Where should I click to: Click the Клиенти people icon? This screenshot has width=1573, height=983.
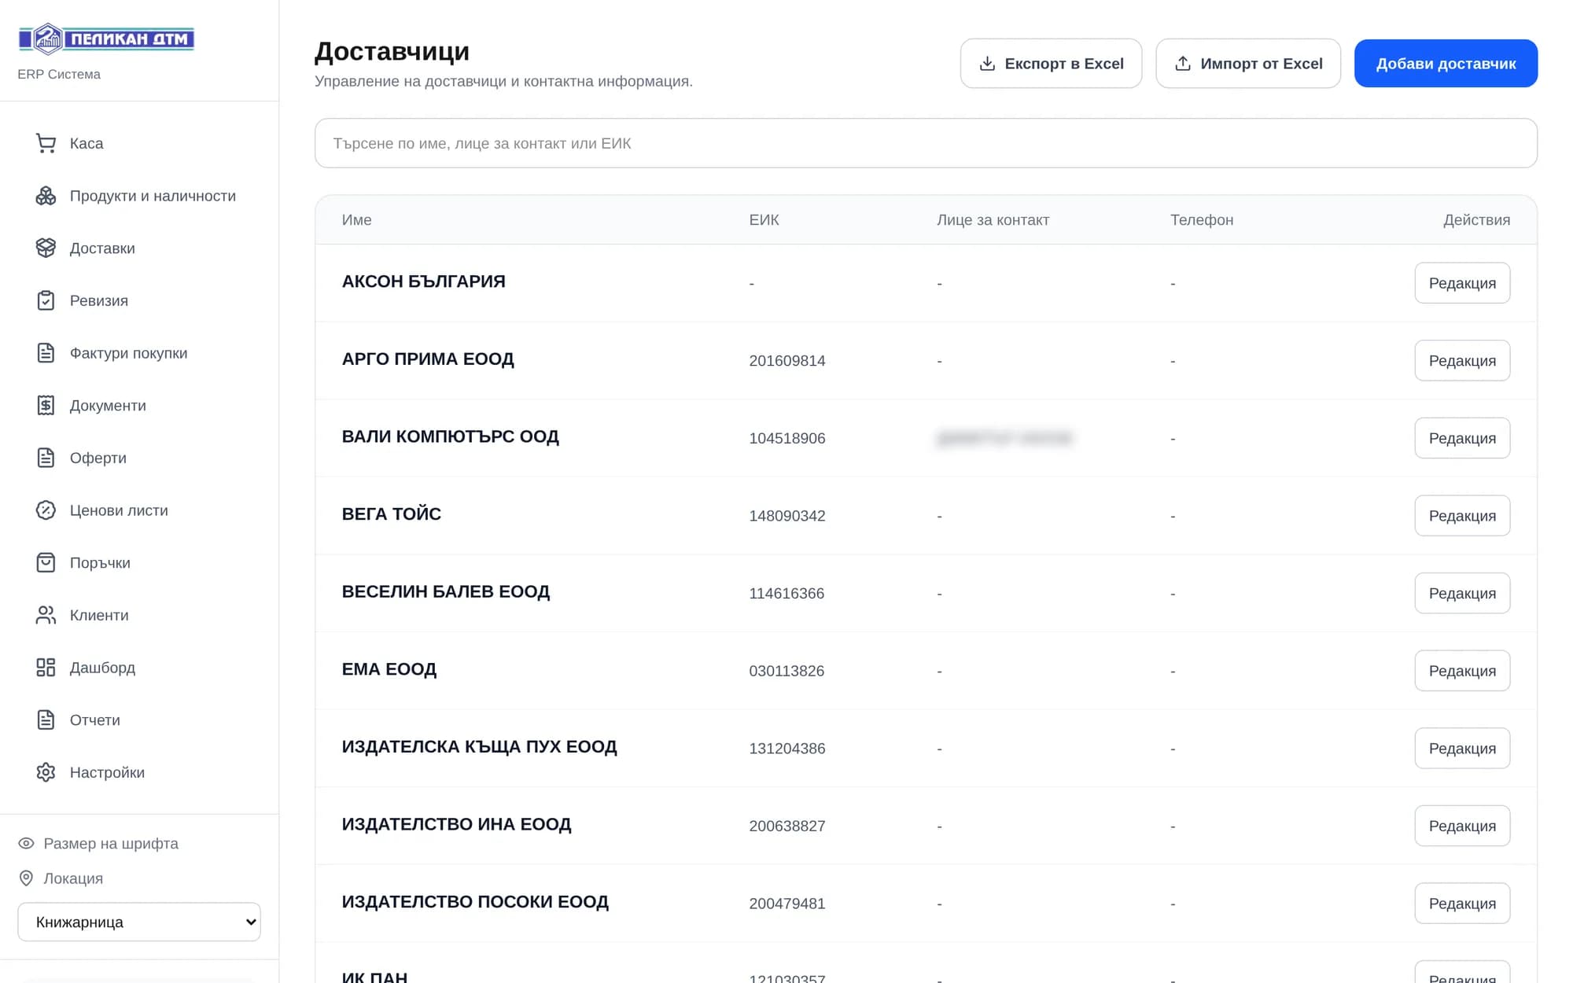(46, 615)
